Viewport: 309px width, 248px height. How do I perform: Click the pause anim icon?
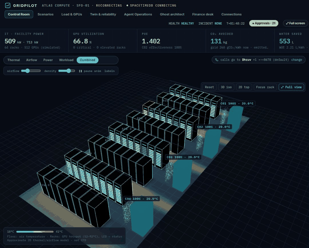80,71
